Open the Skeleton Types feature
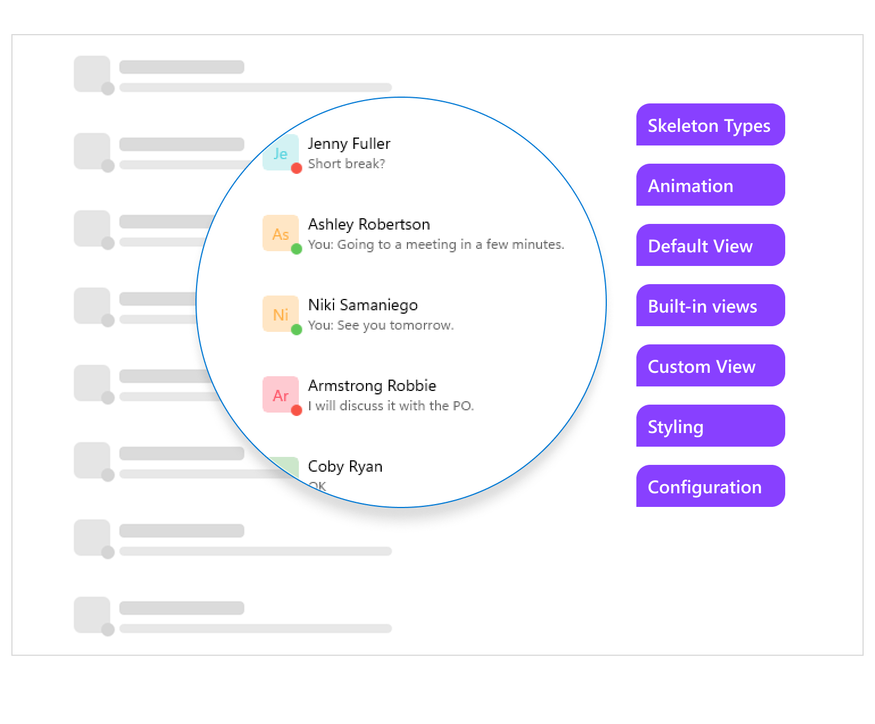 click(x=710, y=125)
